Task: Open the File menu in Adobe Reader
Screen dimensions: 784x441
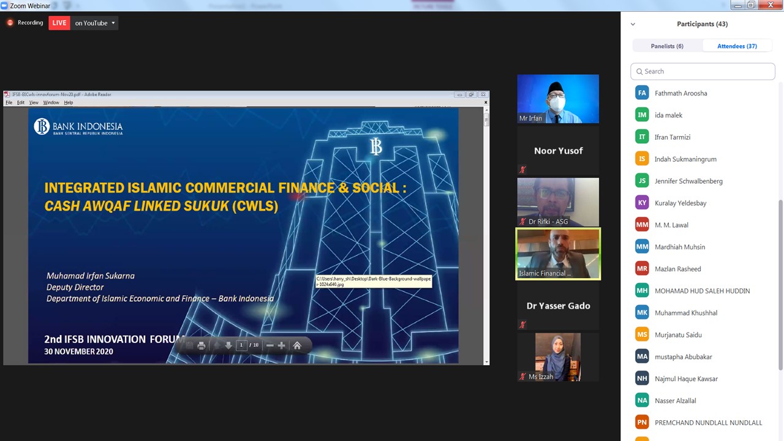Action: coord(9,102)
